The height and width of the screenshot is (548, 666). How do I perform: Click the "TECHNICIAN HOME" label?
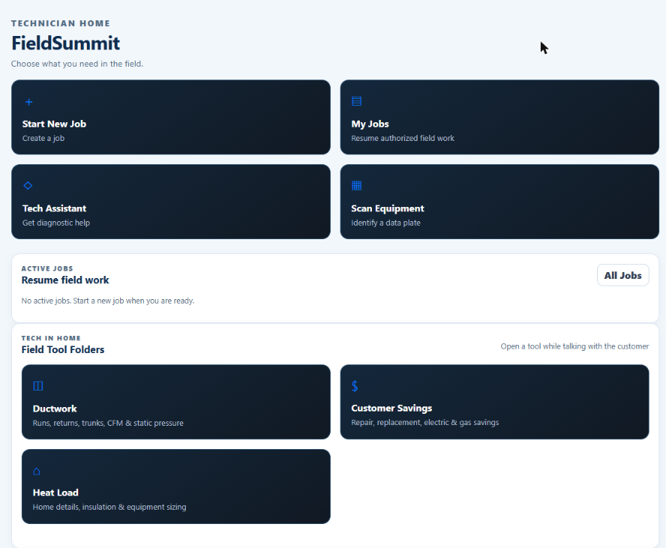click(x=61, y=23)
